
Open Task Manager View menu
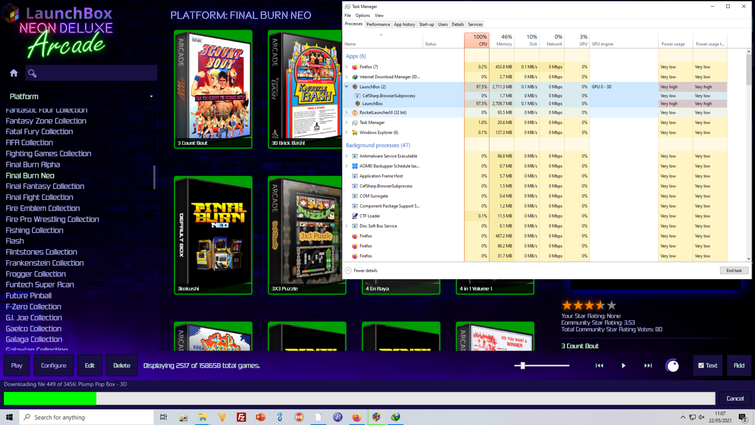tap(379, 16)
